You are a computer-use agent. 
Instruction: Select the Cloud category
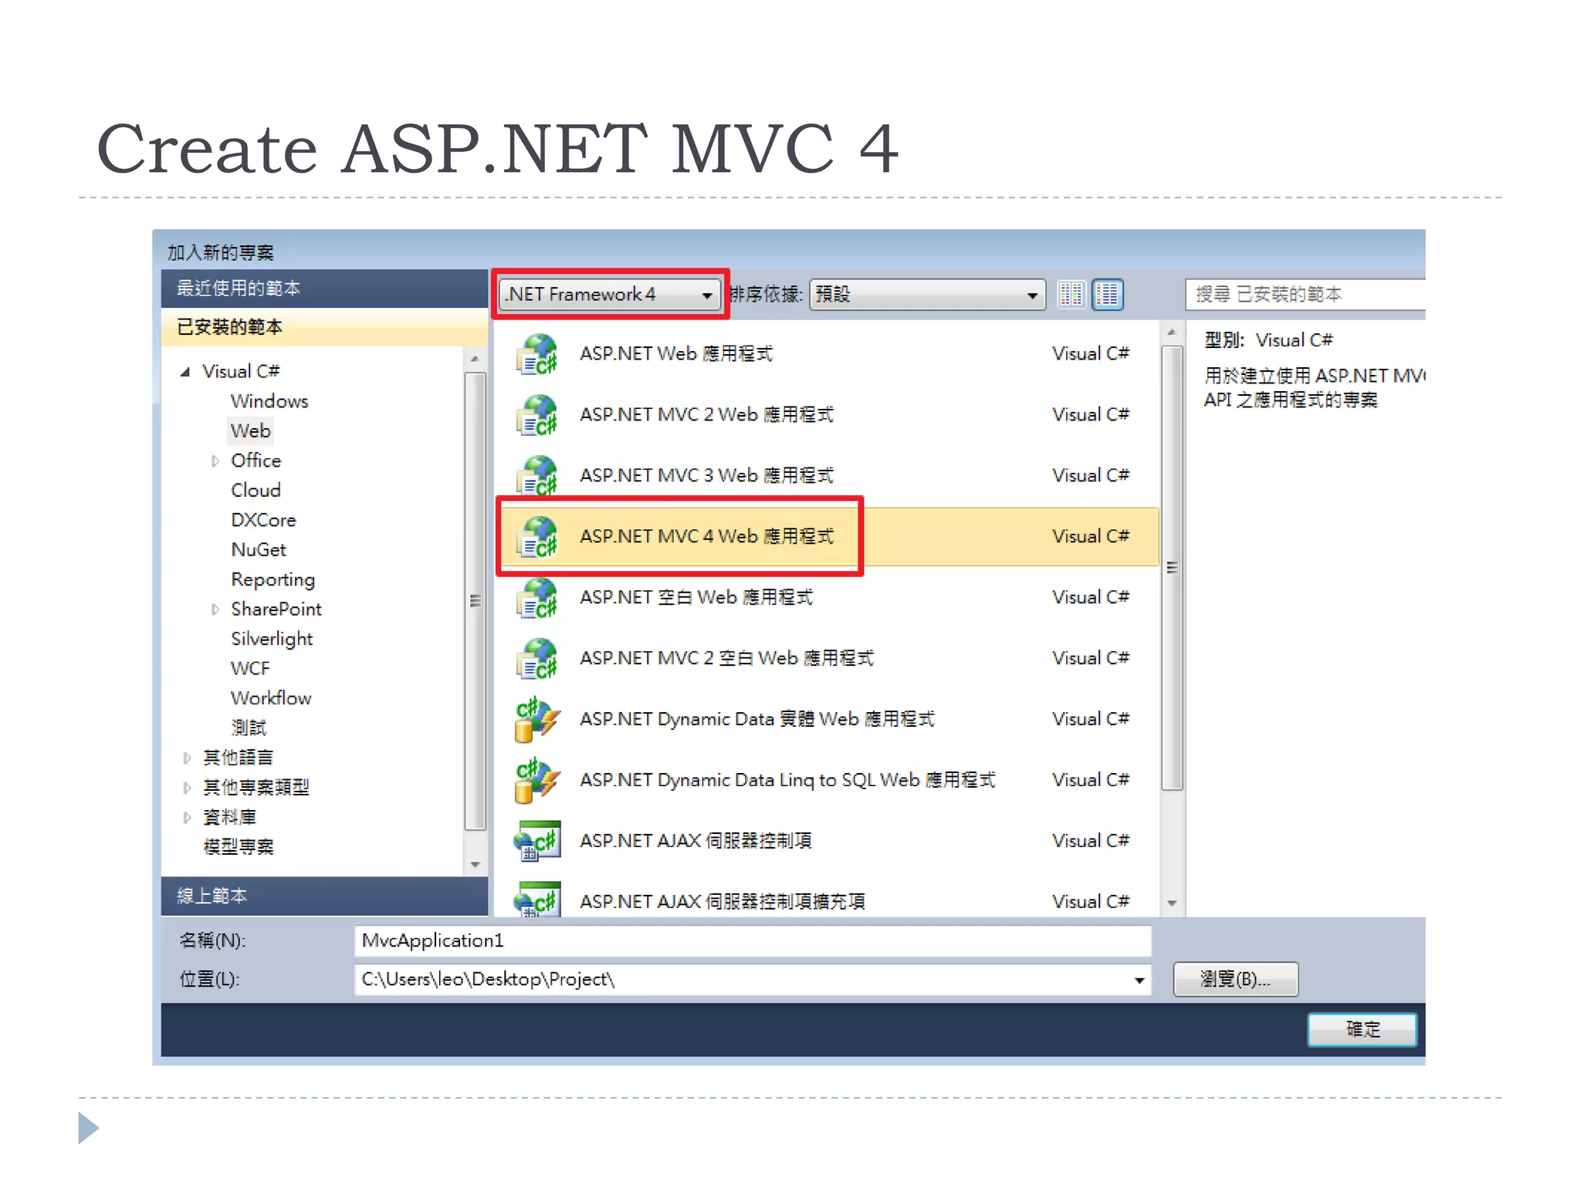point(256,491)
